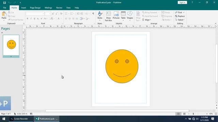Click the Windows Start button

4,119
